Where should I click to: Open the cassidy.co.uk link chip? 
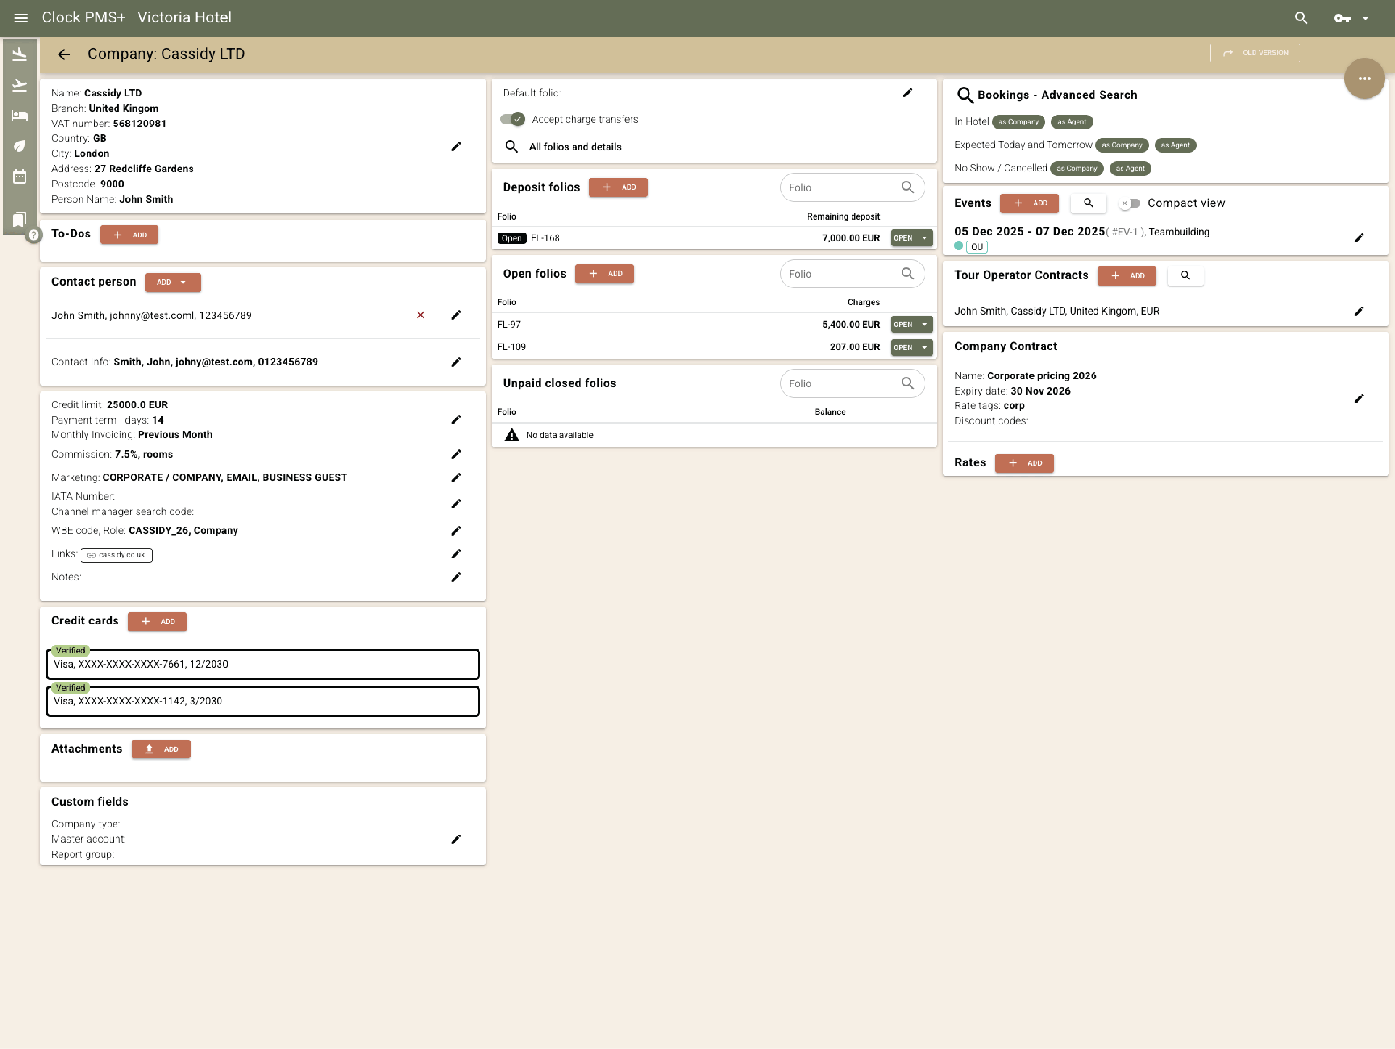[x=116, y=555]
